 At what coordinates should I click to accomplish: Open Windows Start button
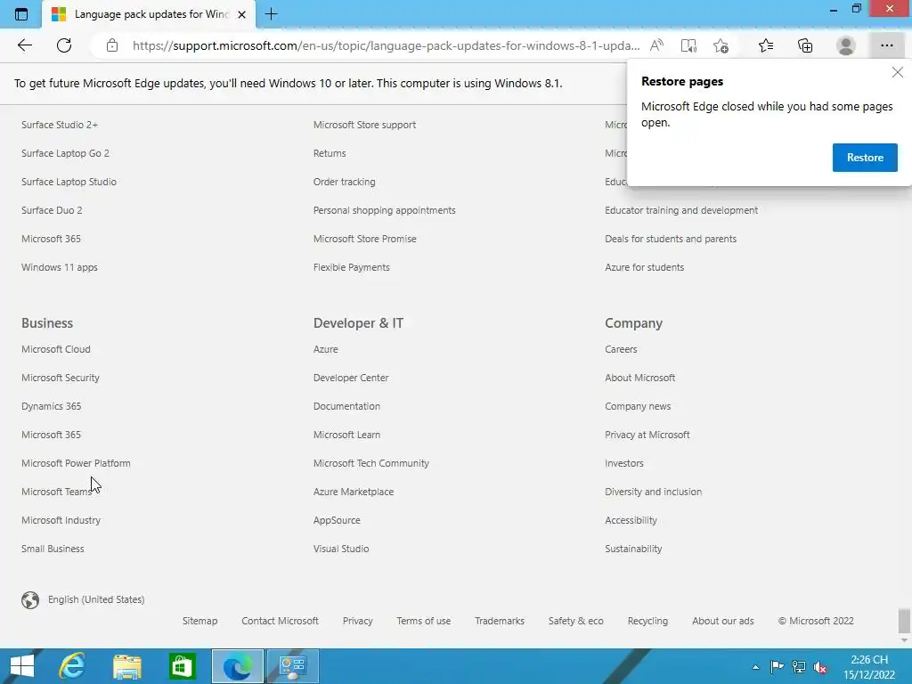coord(22,666)
